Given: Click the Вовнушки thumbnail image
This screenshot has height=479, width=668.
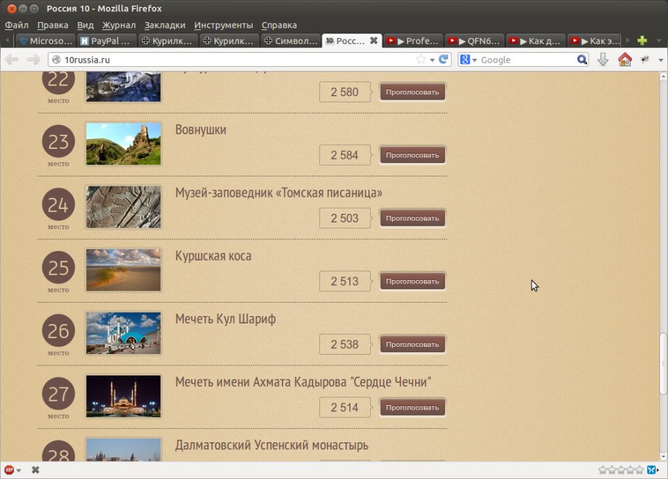Looking at the screenshot, I should (x=124, y=144).
